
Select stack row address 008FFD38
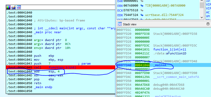coord(124,57)
